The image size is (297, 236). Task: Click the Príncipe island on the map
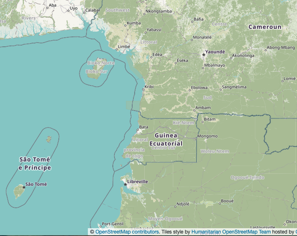click(49, 139)
